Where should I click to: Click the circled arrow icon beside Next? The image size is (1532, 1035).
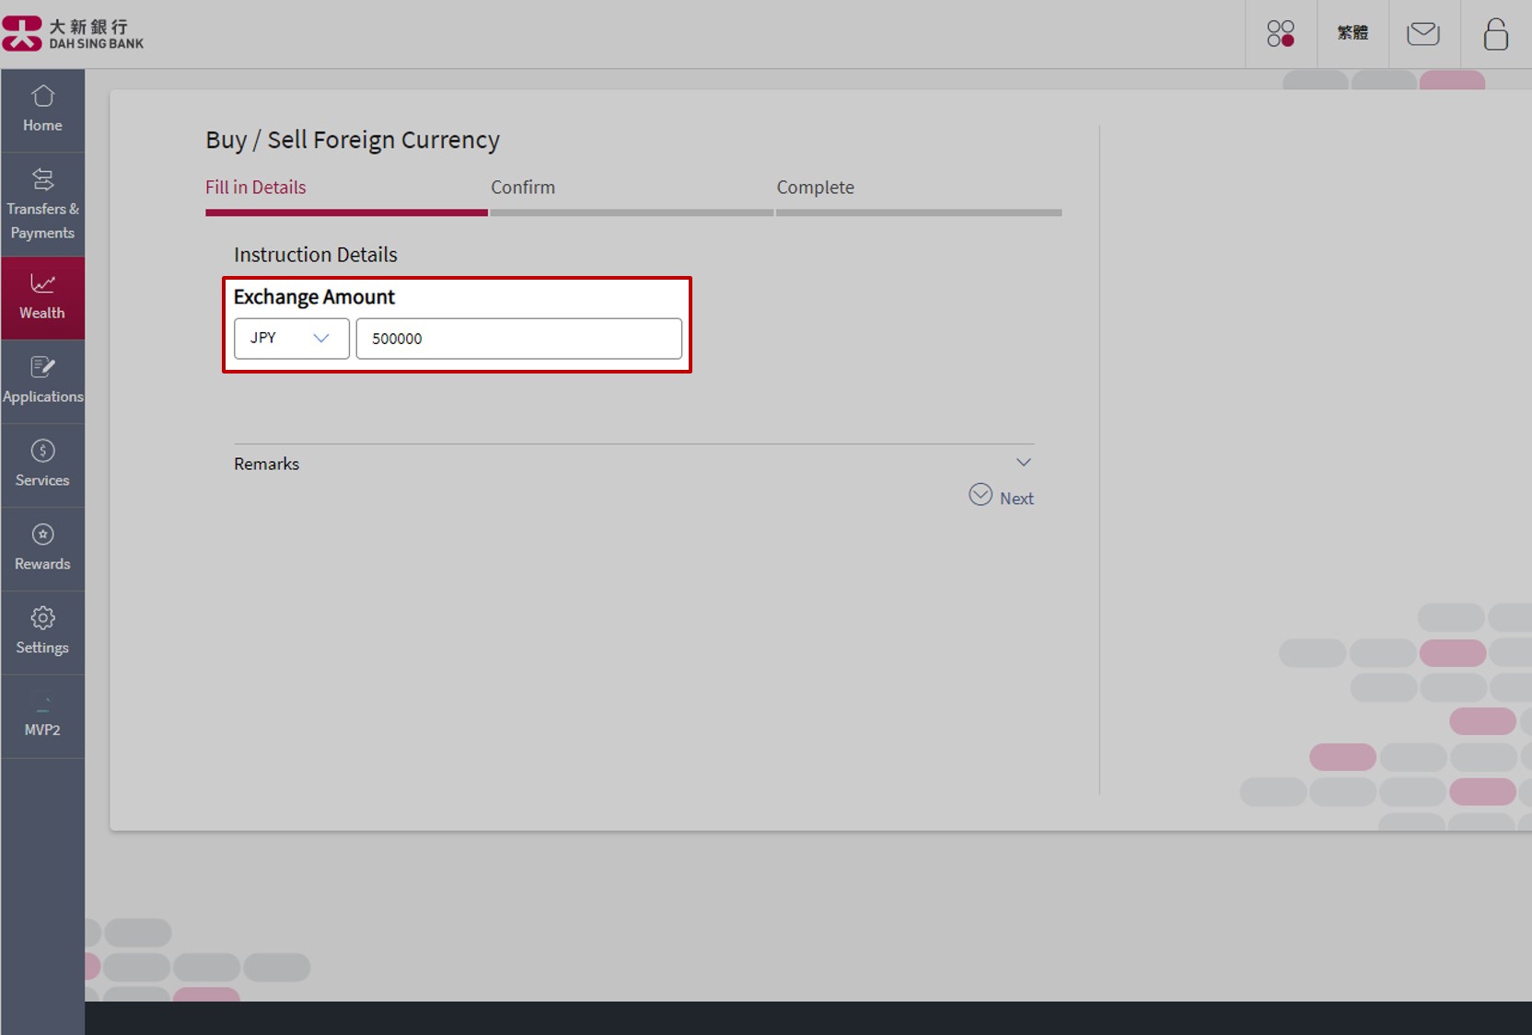pyautogui.click(x=981, y=495)
